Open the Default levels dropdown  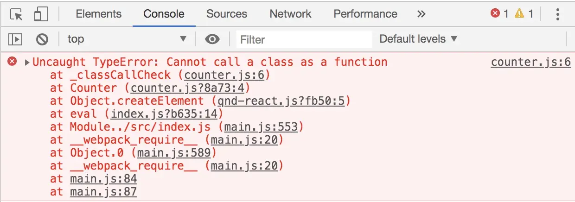418,39
